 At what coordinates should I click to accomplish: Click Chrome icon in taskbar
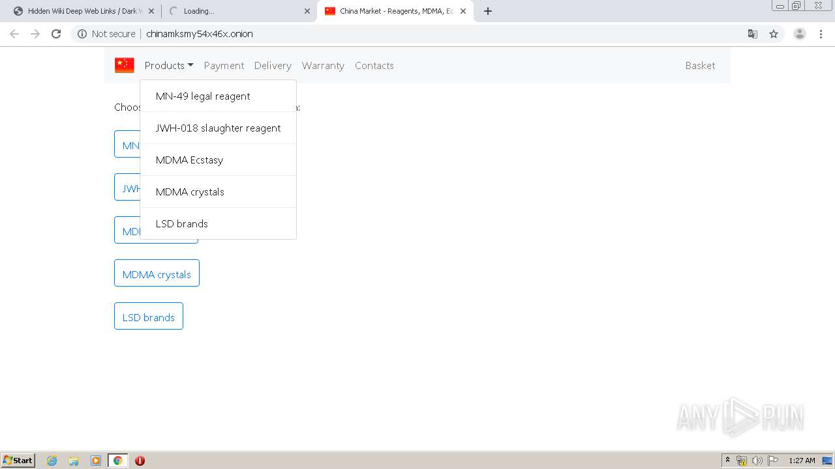click(117, 461)
